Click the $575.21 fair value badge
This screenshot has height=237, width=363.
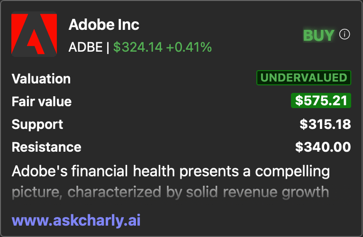pyautogui.click(x=321, y=100)
